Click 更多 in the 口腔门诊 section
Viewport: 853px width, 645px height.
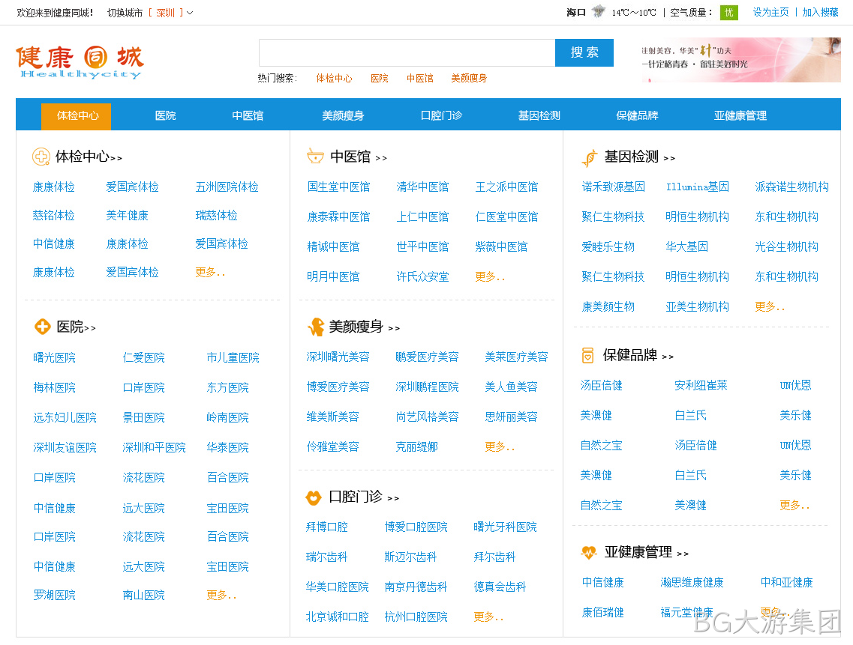coord(488,617)
